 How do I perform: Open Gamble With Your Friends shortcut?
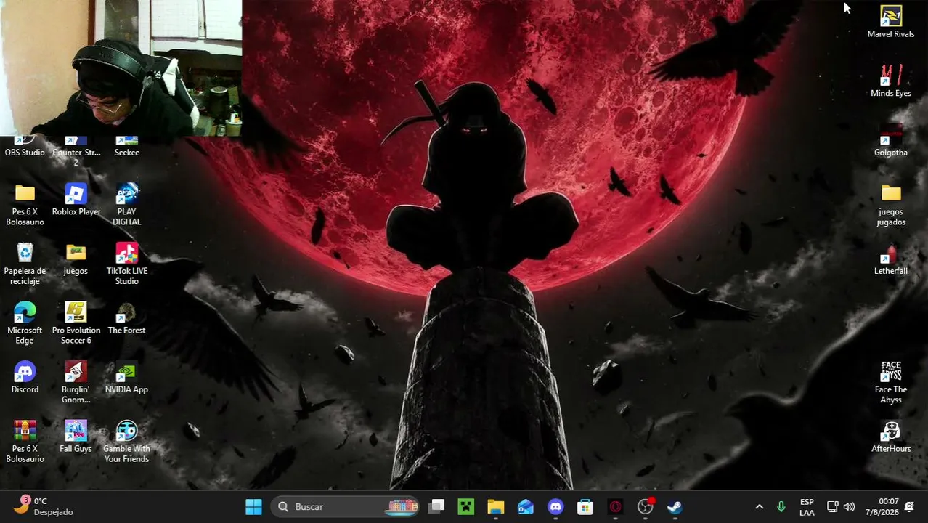pyautogui.click(x=126, y=442)
